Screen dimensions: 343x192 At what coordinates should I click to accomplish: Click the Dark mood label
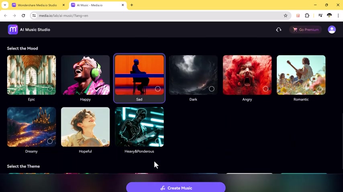pos(193,99)
